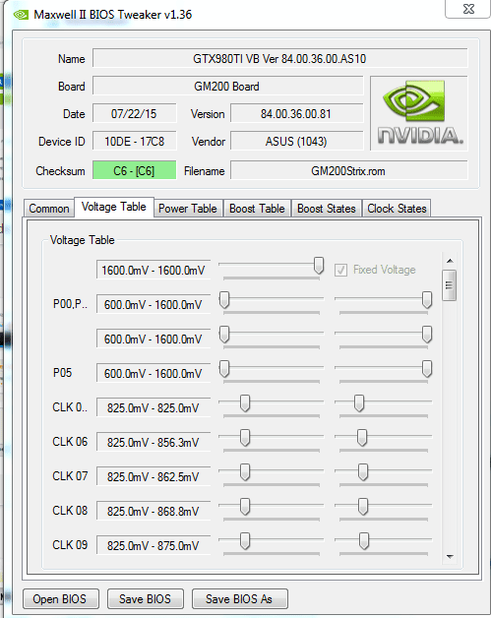The height and width of the screenshot is (618, 491).
Task: Click the P00 maximum voltage slider handle
Action: [x=427, y=300]
